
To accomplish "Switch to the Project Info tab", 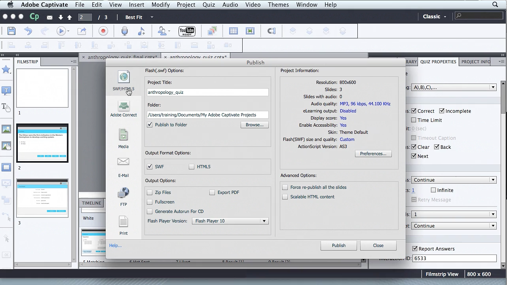I will pos(476,62).
